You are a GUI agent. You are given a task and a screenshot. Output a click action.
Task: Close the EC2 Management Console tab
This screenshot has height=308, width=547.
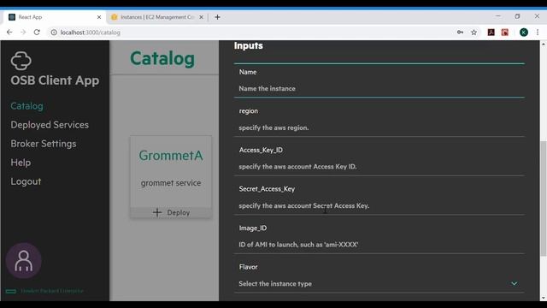tap(202, 17)
